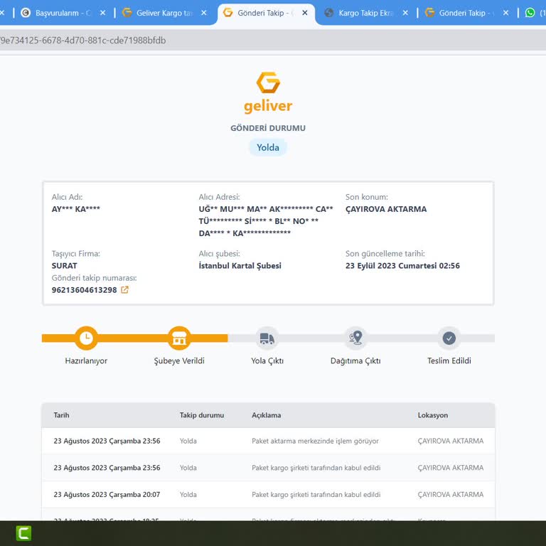546x546 pixels.
Task: Switch to the Geliver Kargo tab
Action: 164,13
